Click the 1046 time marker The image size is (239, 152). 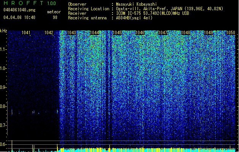pos(140,33)
